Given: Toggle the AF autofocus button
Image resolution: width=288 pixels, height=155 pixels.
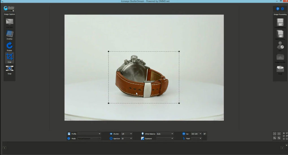Looking at the screenshot, I should [x=204, y=134].
